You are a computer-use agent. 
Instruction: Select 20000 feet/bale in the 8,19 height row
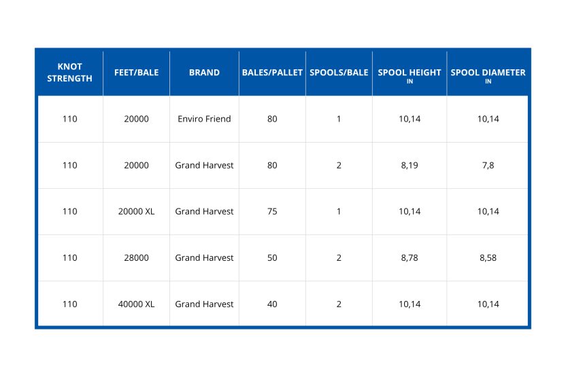(137, 166)
